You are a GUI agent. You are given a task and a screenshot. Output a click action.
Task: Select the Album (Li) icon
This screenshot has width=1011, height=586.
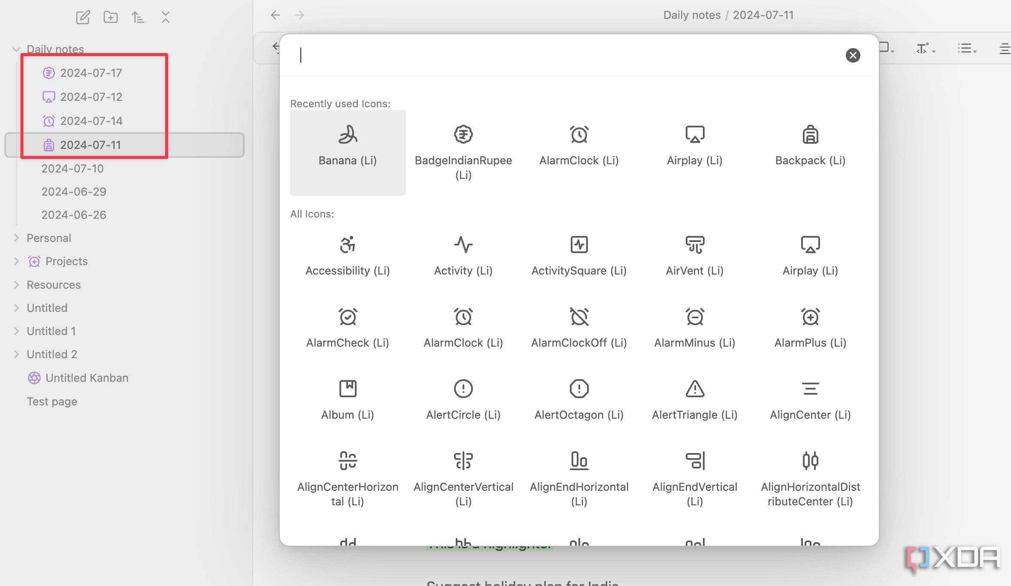pyautogui.click(x=348, y=401)
